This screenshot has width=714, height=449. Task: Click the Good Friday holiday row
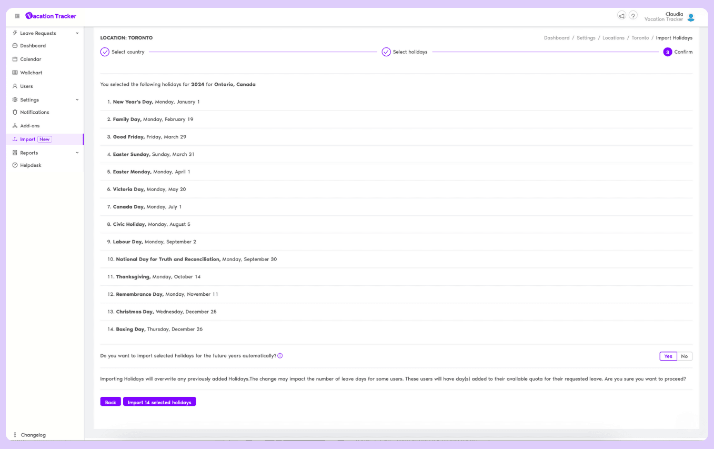(x=396, y=137)
